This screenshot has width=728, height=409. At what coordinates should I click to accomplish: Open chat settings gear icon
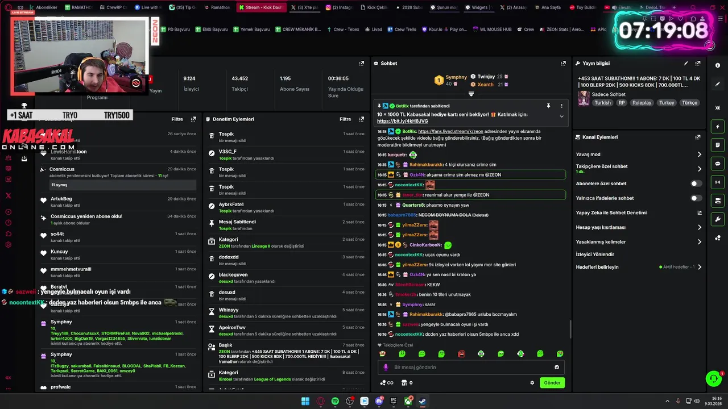[532, 383]
